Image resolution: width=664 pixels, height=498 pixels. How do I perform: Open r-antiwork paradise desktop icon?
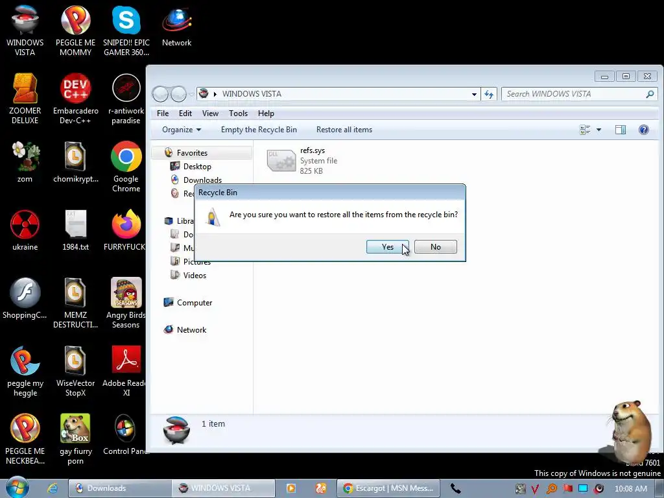[126, 99]
